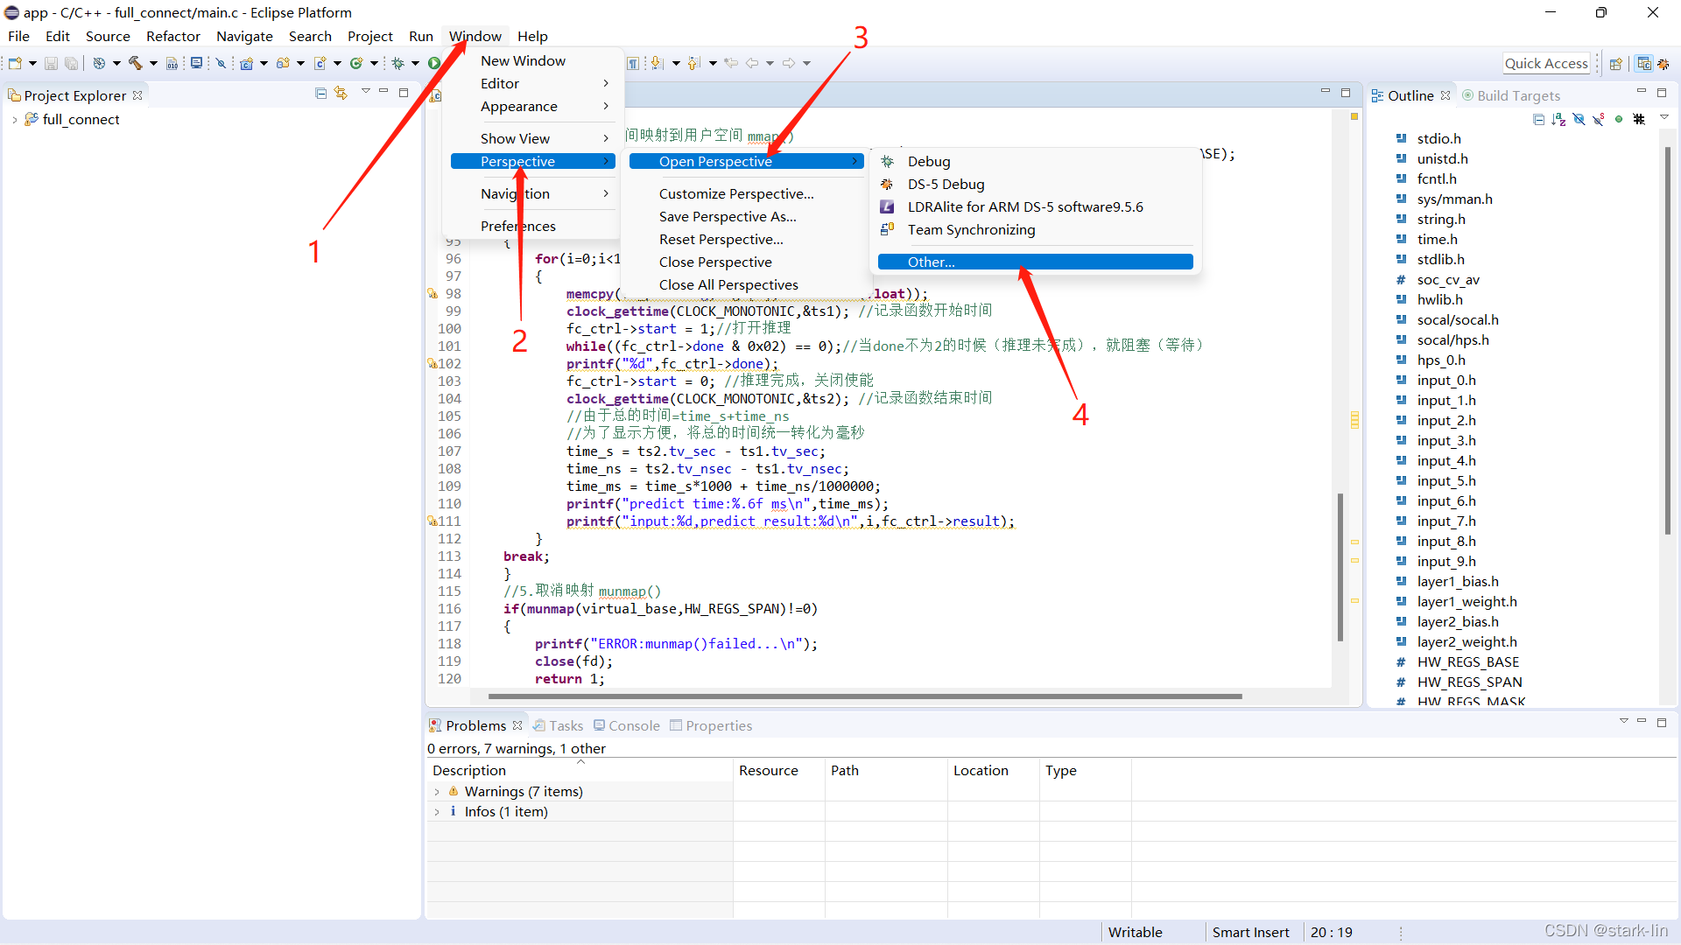Click Customize Perspective... menu entry

point(735,193)
